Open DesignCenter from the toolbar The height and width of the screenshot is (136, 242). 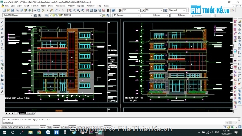92,10
